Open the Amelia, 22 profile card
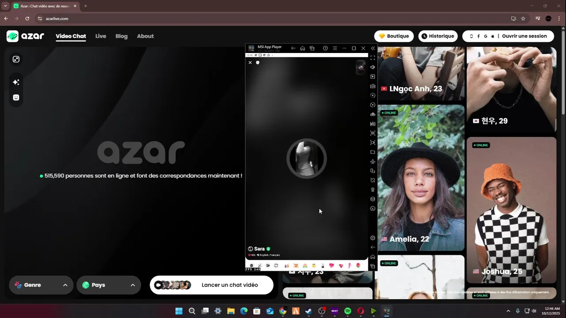 point(421,178)
